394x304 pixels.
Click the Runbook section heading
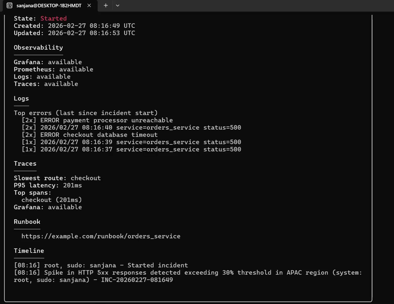click(x=27, y=222)
